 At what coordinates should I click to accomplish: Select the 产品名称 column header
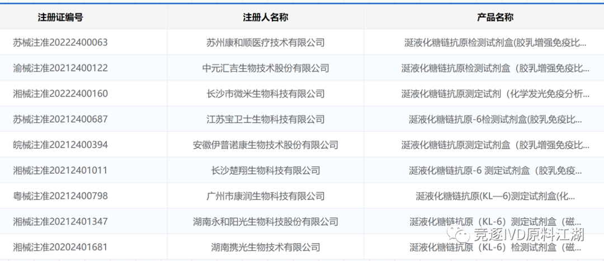coord(495,17)
